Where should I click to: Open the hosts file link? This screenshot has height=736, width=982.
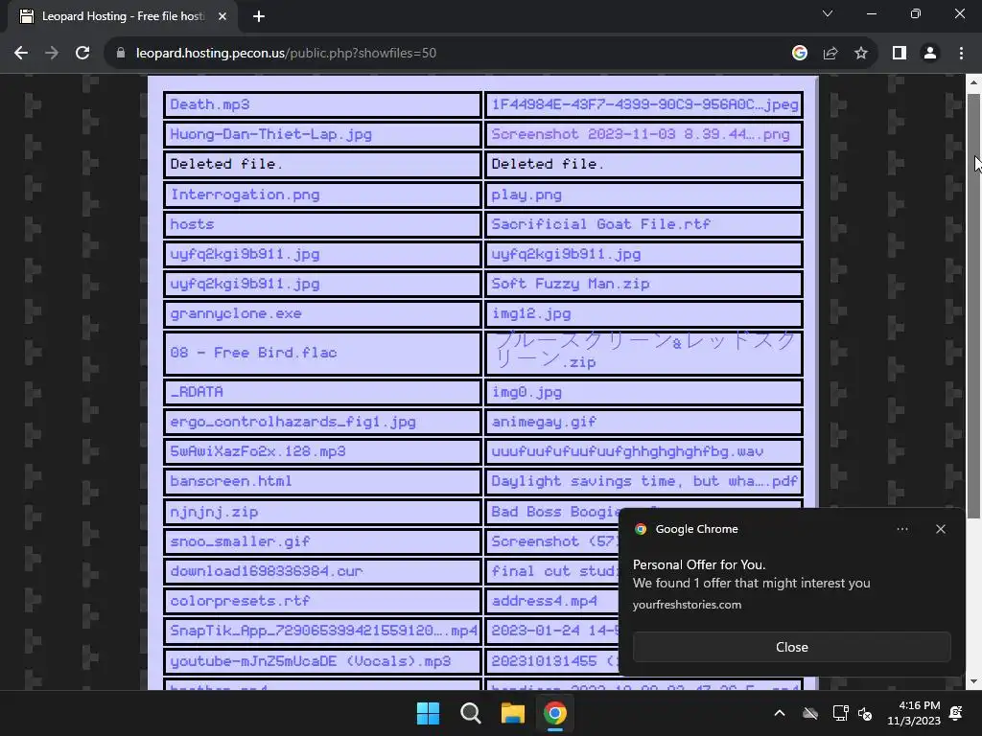pos(192,224)
